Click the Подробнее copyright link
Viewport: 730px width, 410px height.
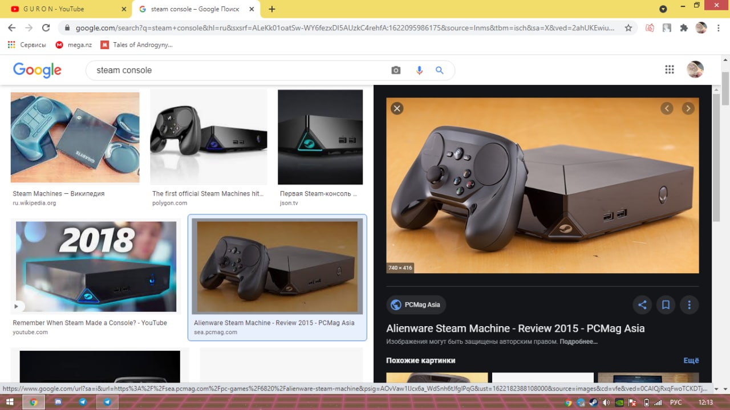(578, 342)
